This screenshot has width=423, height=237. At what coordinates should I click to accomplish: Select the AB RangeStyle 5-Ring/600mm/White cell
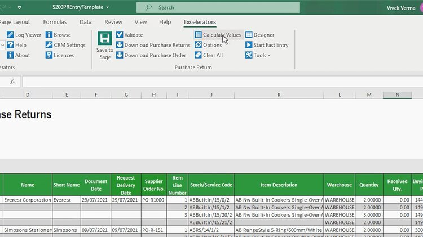pyautogui.click(x=279, y=230)
